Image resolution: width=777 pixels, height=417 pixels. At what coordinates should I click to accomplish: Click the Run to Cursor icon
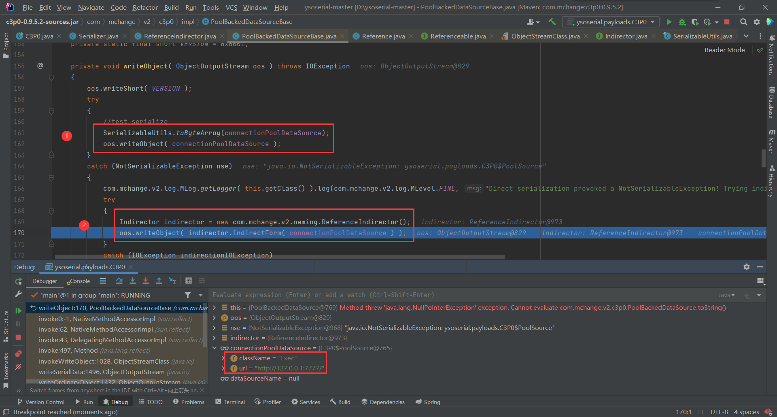tap(172, 281)
